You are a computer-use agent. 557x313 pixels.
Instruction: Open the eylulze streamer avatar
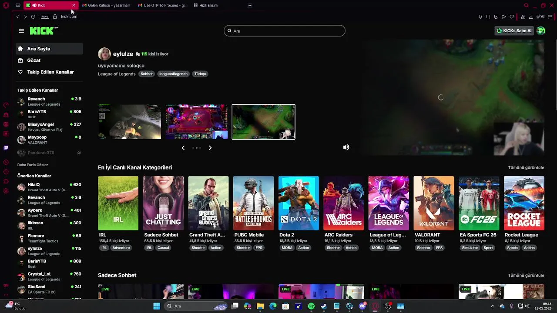tap(104, 54)
